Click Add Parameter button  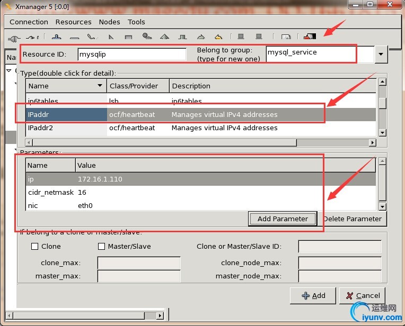[x=283, y=219]
